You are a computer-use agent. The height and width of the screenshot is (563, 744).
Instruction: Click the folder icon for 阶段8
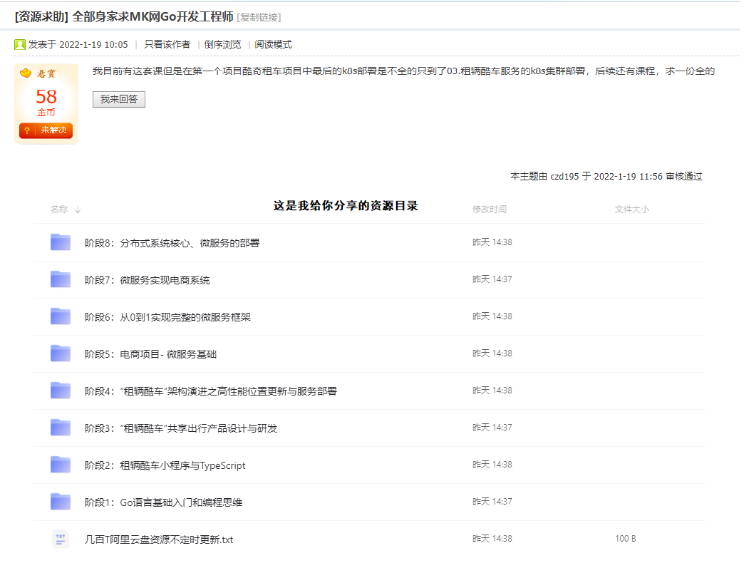[61, 242]
